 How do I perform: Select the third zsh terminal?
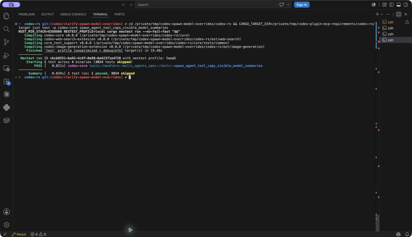click(x=396, y=34)
